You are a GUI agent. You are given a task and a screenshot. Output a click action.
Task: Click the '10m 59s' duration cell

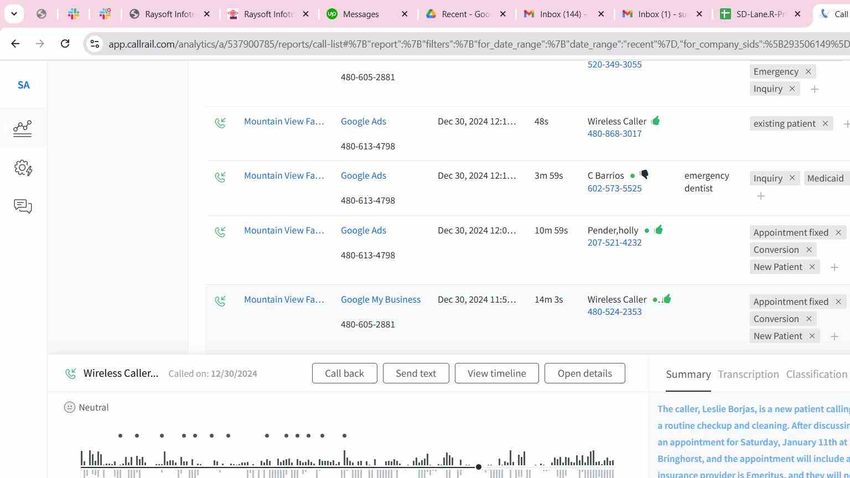551,230
